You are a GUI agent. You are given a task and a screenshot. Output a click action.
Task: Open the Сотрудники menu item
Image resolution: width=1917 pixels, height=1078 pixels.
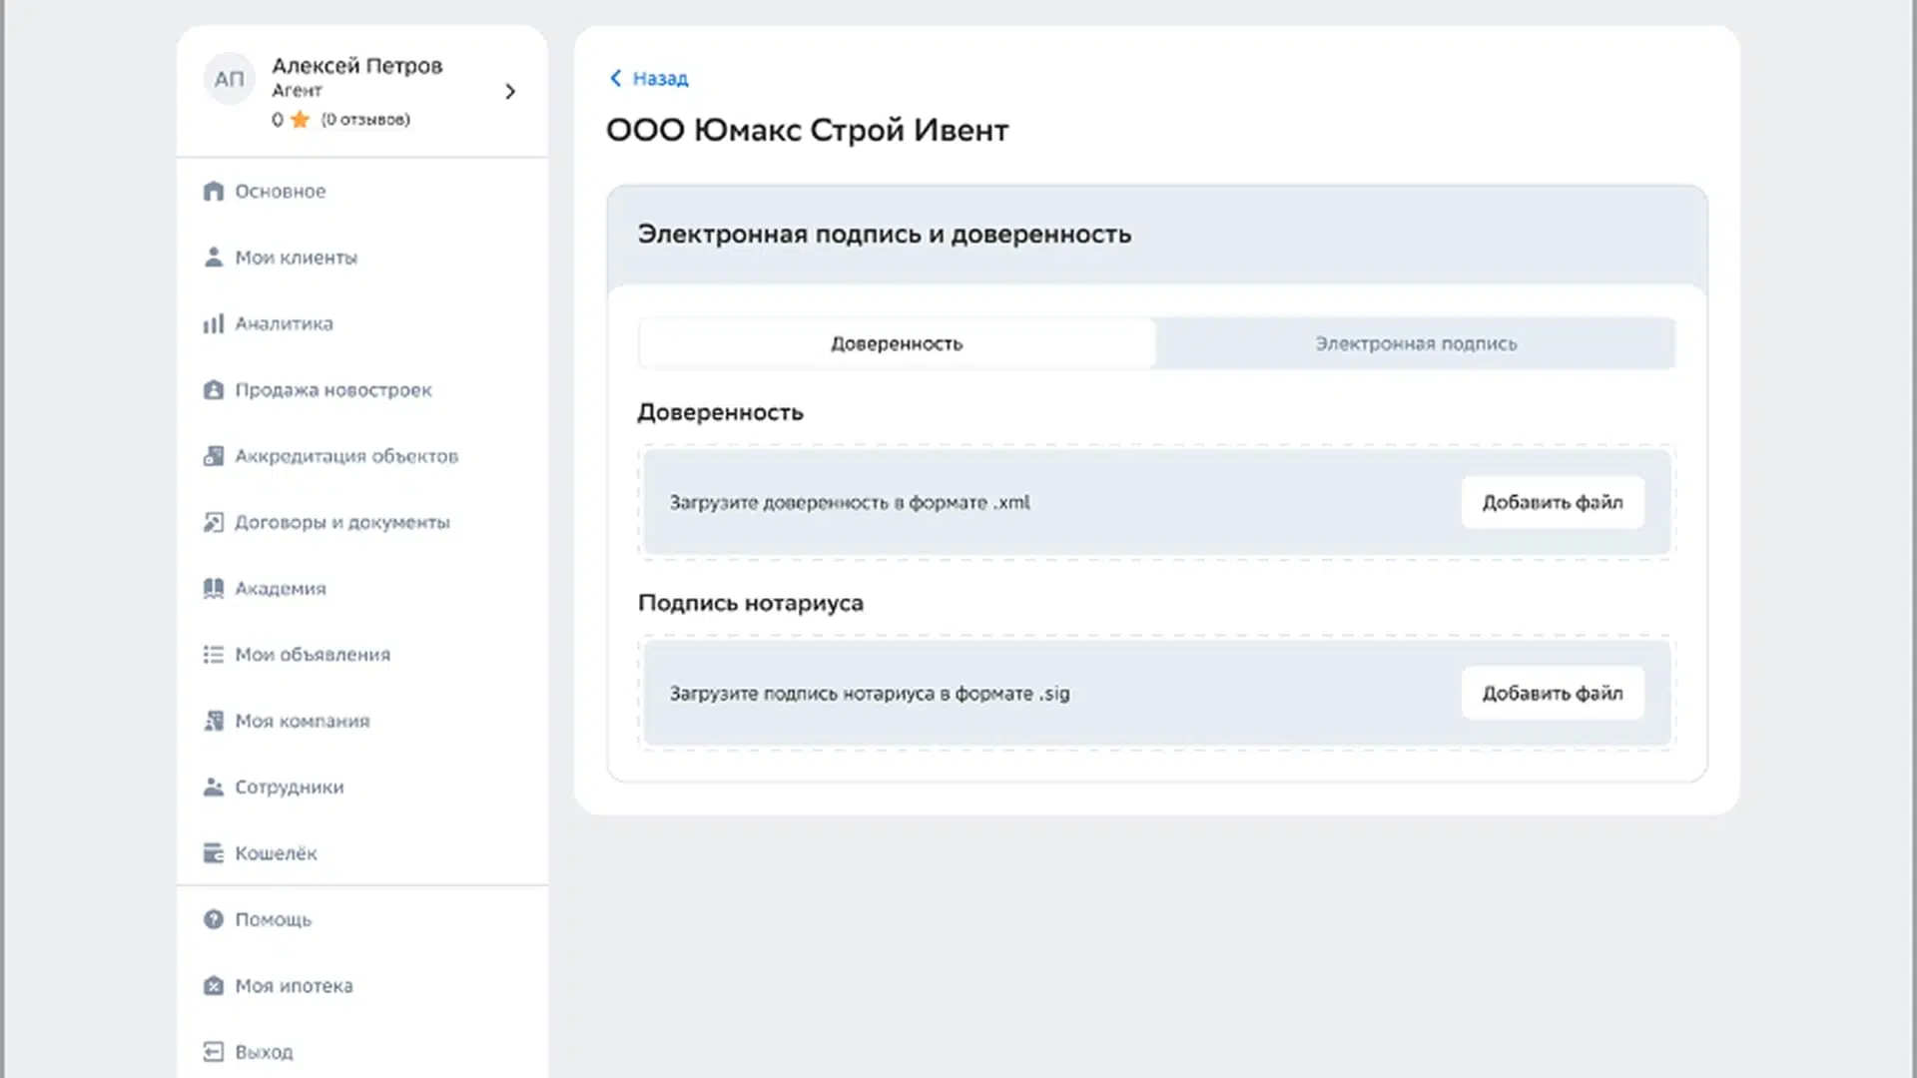pos(289,787)
